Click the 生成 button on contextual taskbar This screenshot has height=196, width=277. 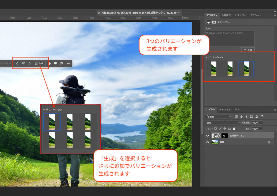(39, 64)
